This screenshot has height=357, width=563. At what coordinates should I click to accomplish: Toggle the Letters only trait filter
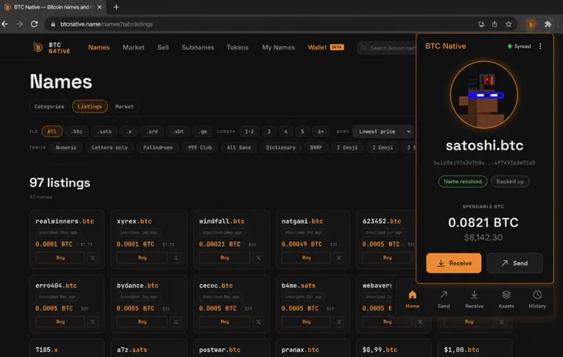(x=109, y=148)
